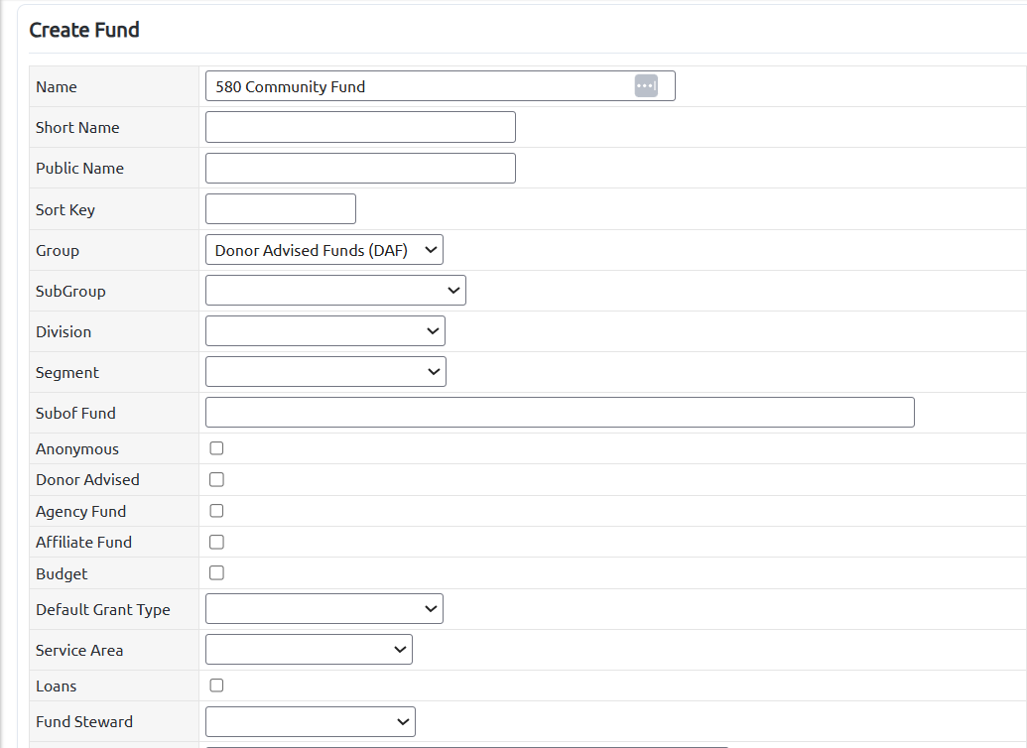
Task: Expand the SubGroup dropdown
Action: pos(335,290)
